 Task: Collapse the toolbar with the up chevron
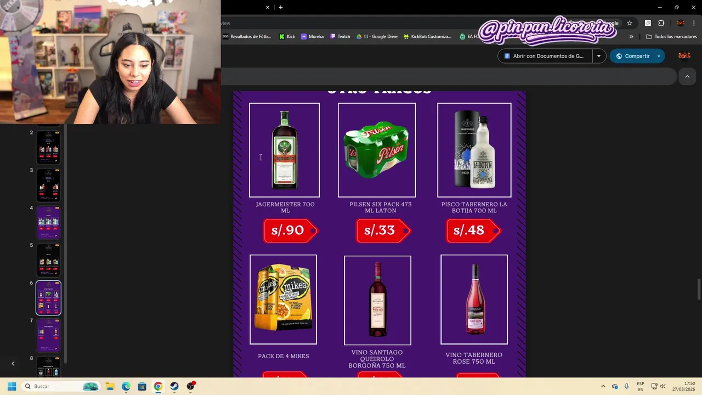[687, 77]
